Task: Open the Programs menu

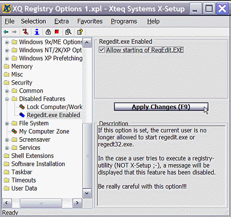Action: coord(124,21)
